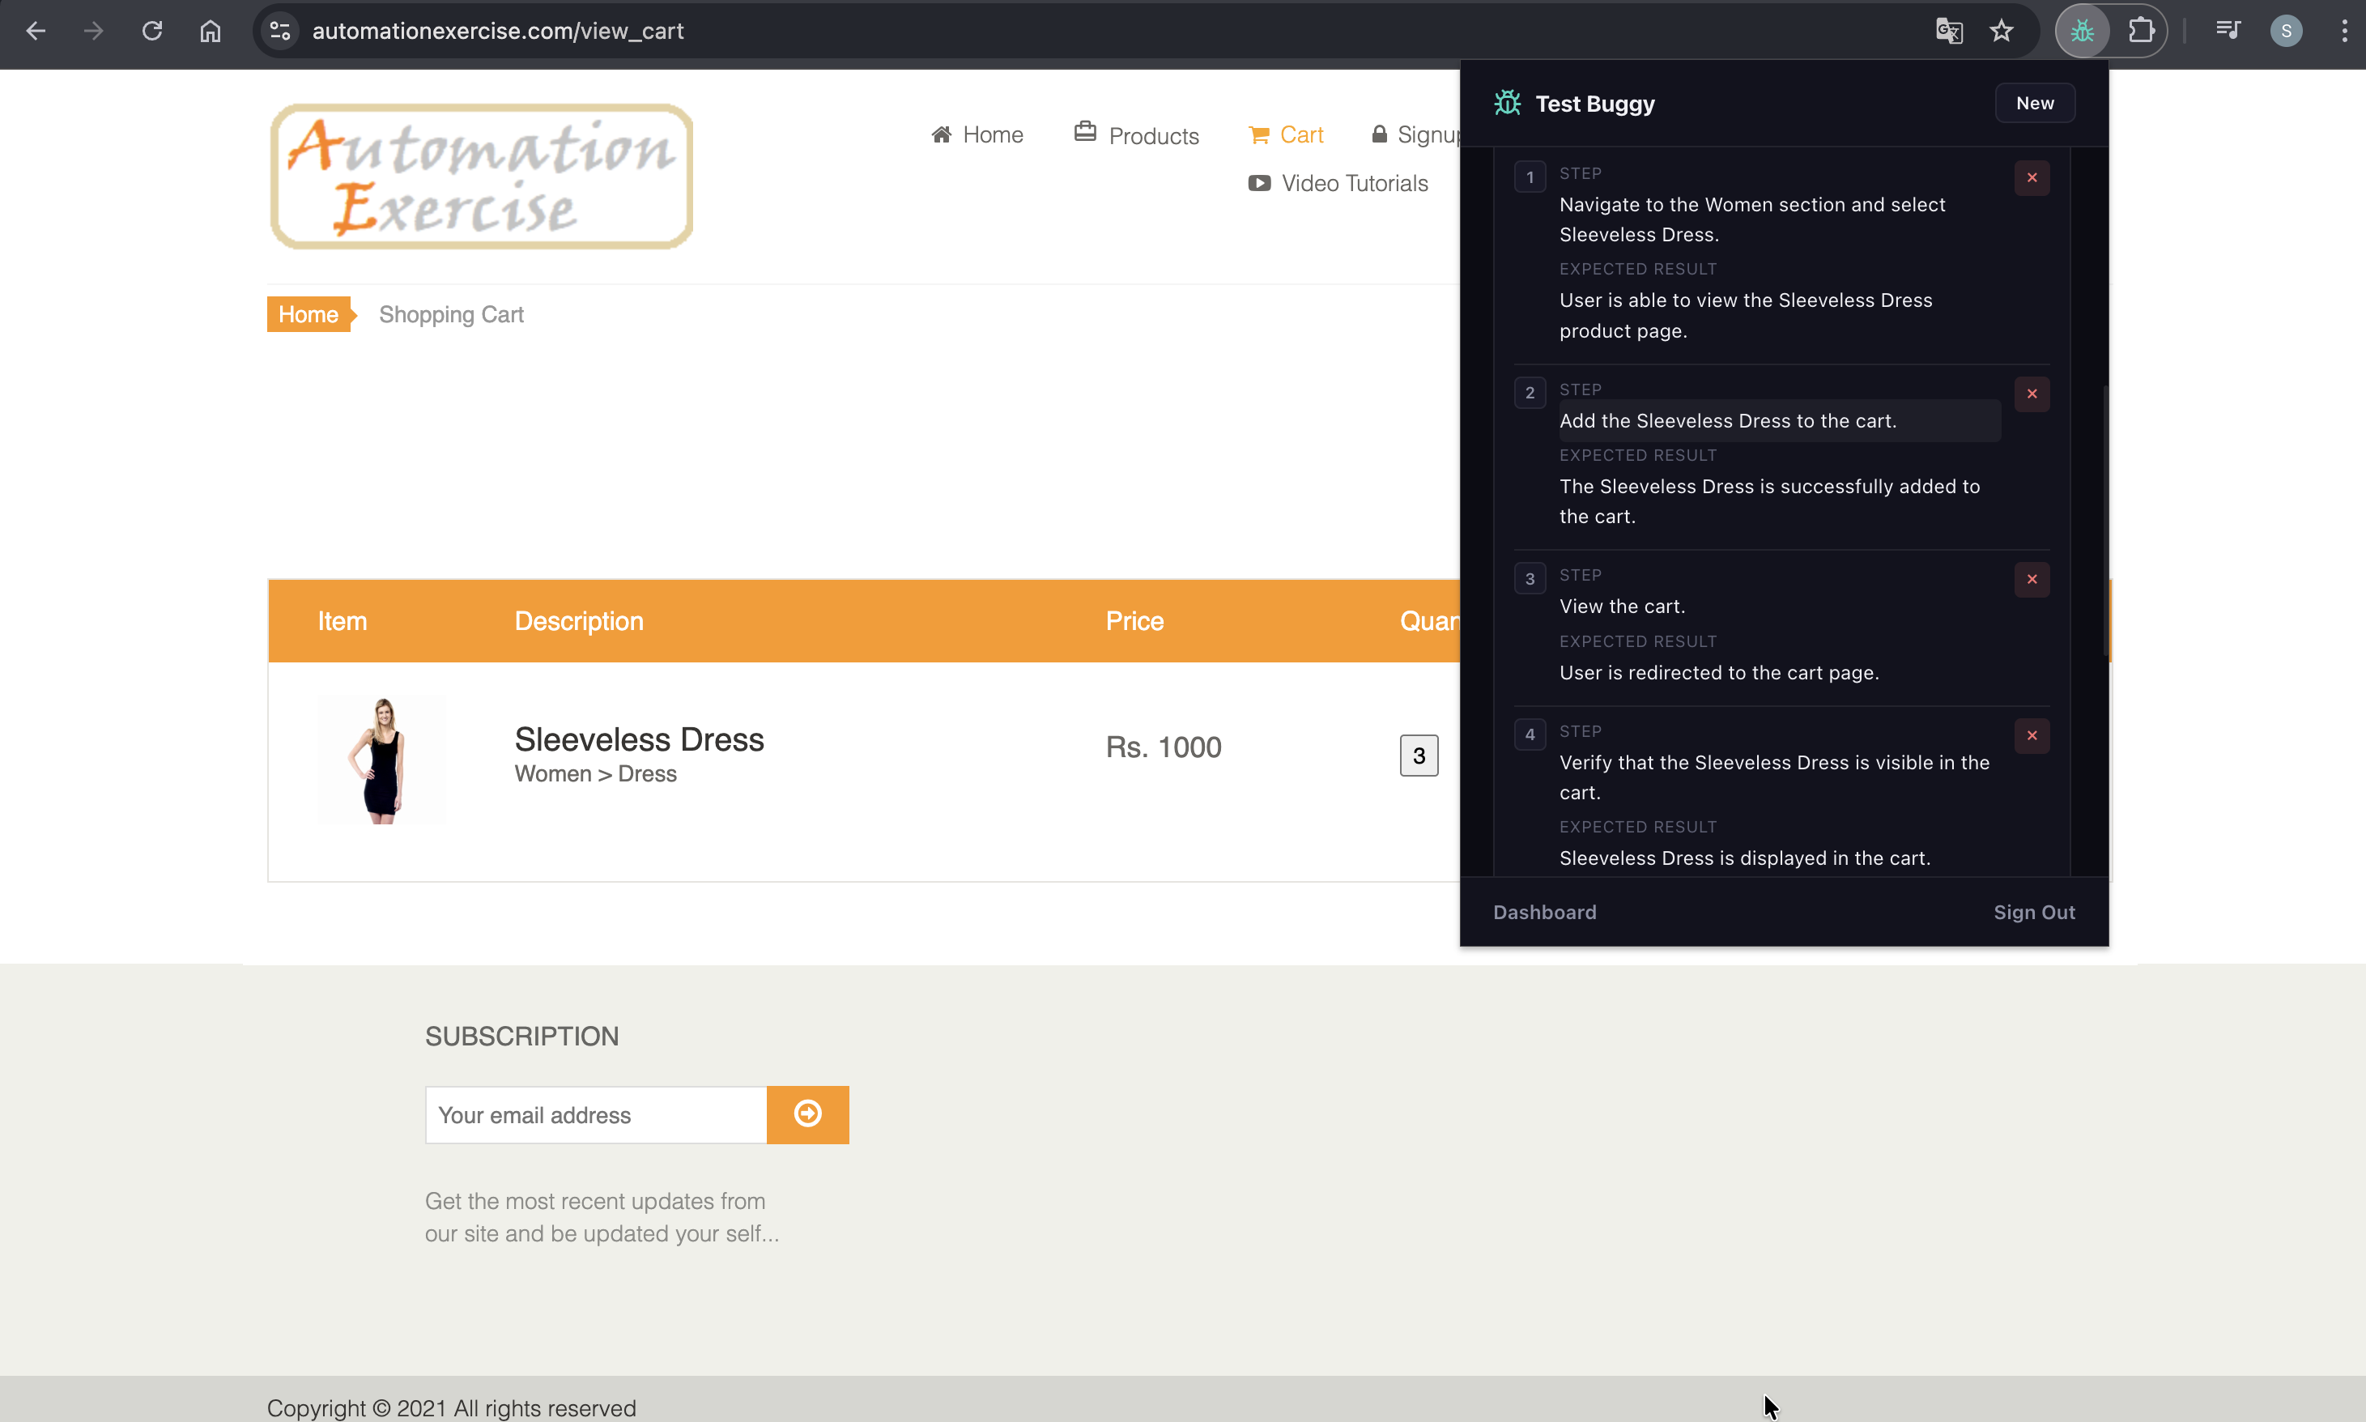The image size is (2366, 1422).
Task: Go to browser home page icon
Action: (210, 31)
